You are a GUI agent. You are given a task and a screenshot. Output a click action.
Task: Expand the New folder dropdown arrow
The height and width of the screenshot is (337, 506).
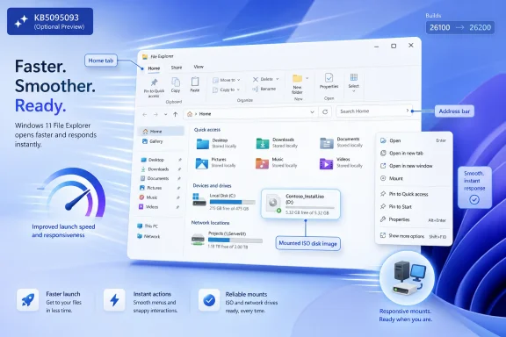click(x=307, y=78)
